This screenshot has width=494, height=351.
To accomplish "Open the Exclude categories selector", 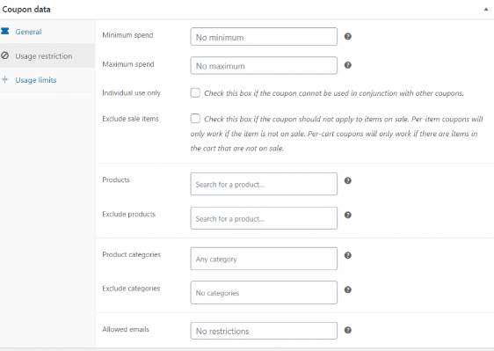I will tap(264, 293).
